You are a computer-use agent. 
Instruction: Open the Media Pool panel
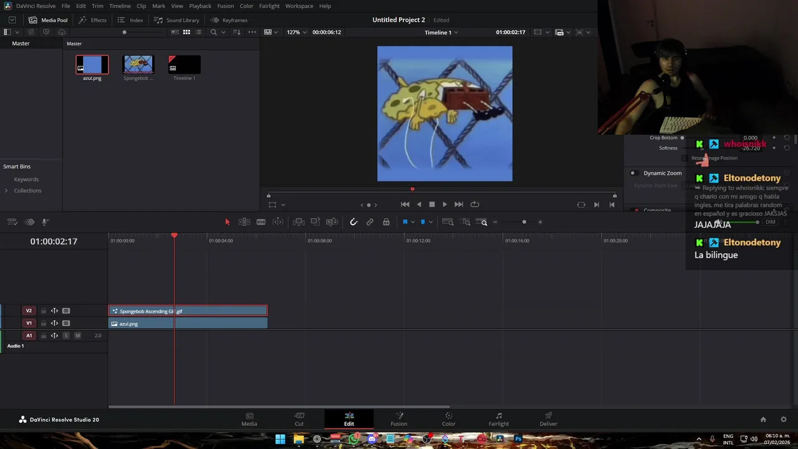(48, 20)
